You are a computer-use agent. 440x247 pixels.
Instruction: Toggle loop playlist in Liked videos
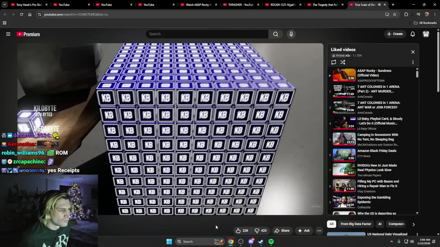coord(333,62)
